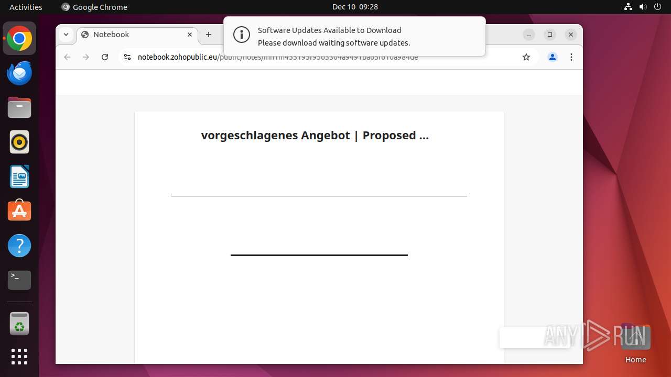The image size is (671, 377).
Task: Open the network status tray icon
Action: tap(629, 7)
